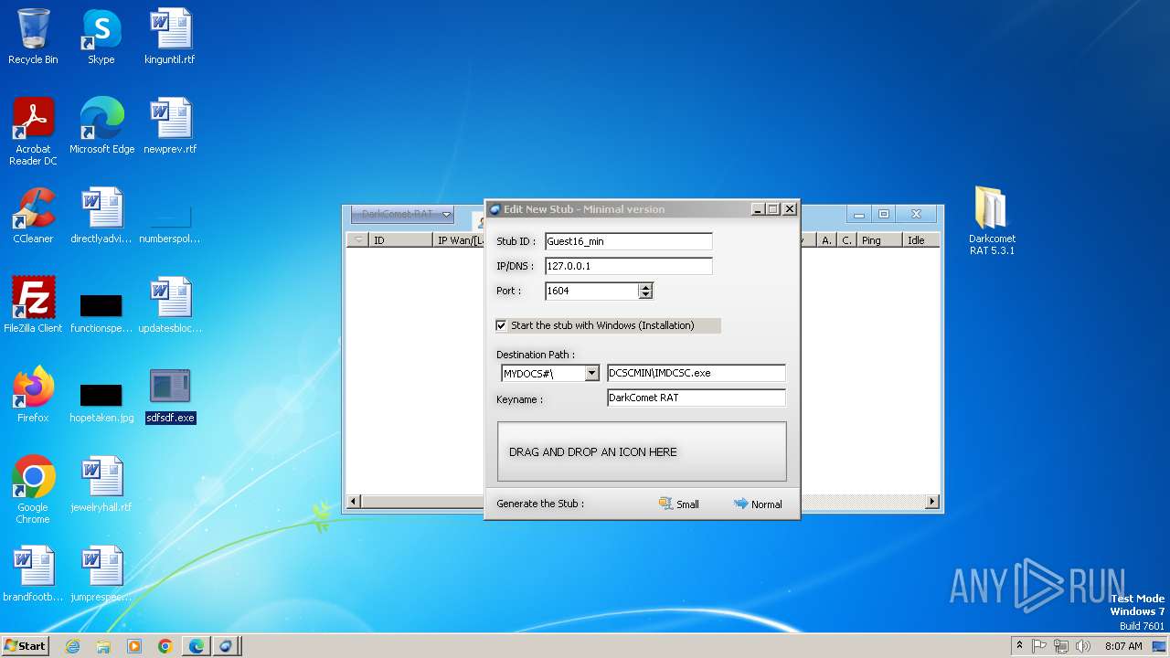Select the CCleaner desktop shortcut
Image resolution: width=1170 pixels, height=658 pixels.
tap(33, 215)
